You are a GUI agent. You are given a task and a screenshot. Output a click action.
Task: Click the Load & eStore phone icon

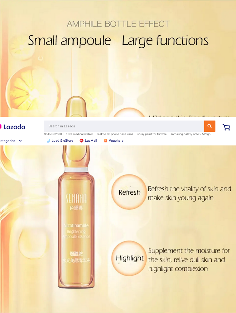[48, 140]
